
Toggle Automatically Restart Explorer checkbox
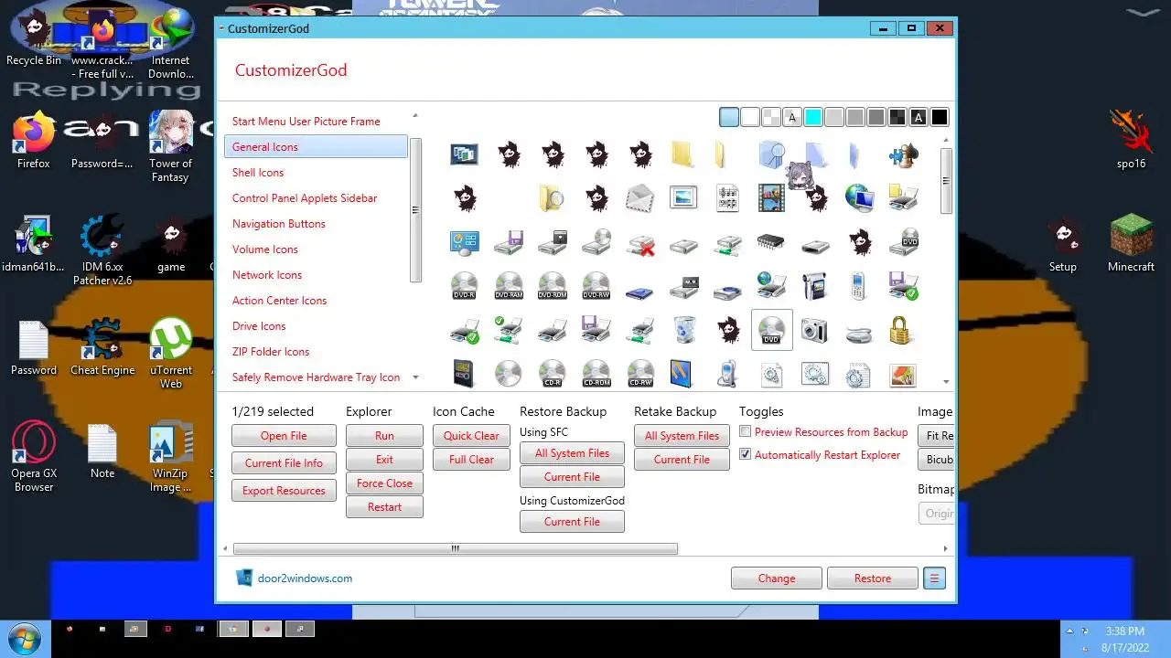pos(745,454)
